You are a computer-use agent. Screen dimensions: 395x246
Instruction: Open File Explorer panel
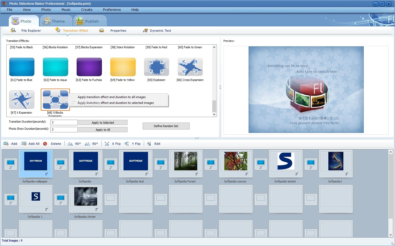[31, 31]
